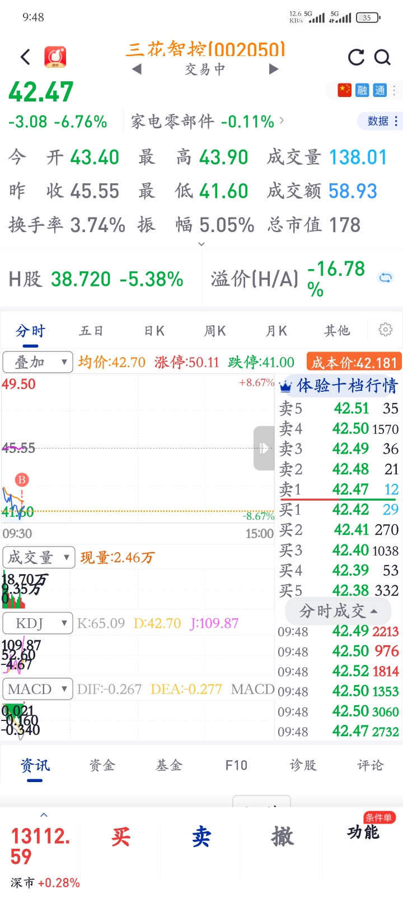403x897 pixels.
Task: Collapse the 分时成交 tick list
Action: pyautogui.click(x=338, y=611)
